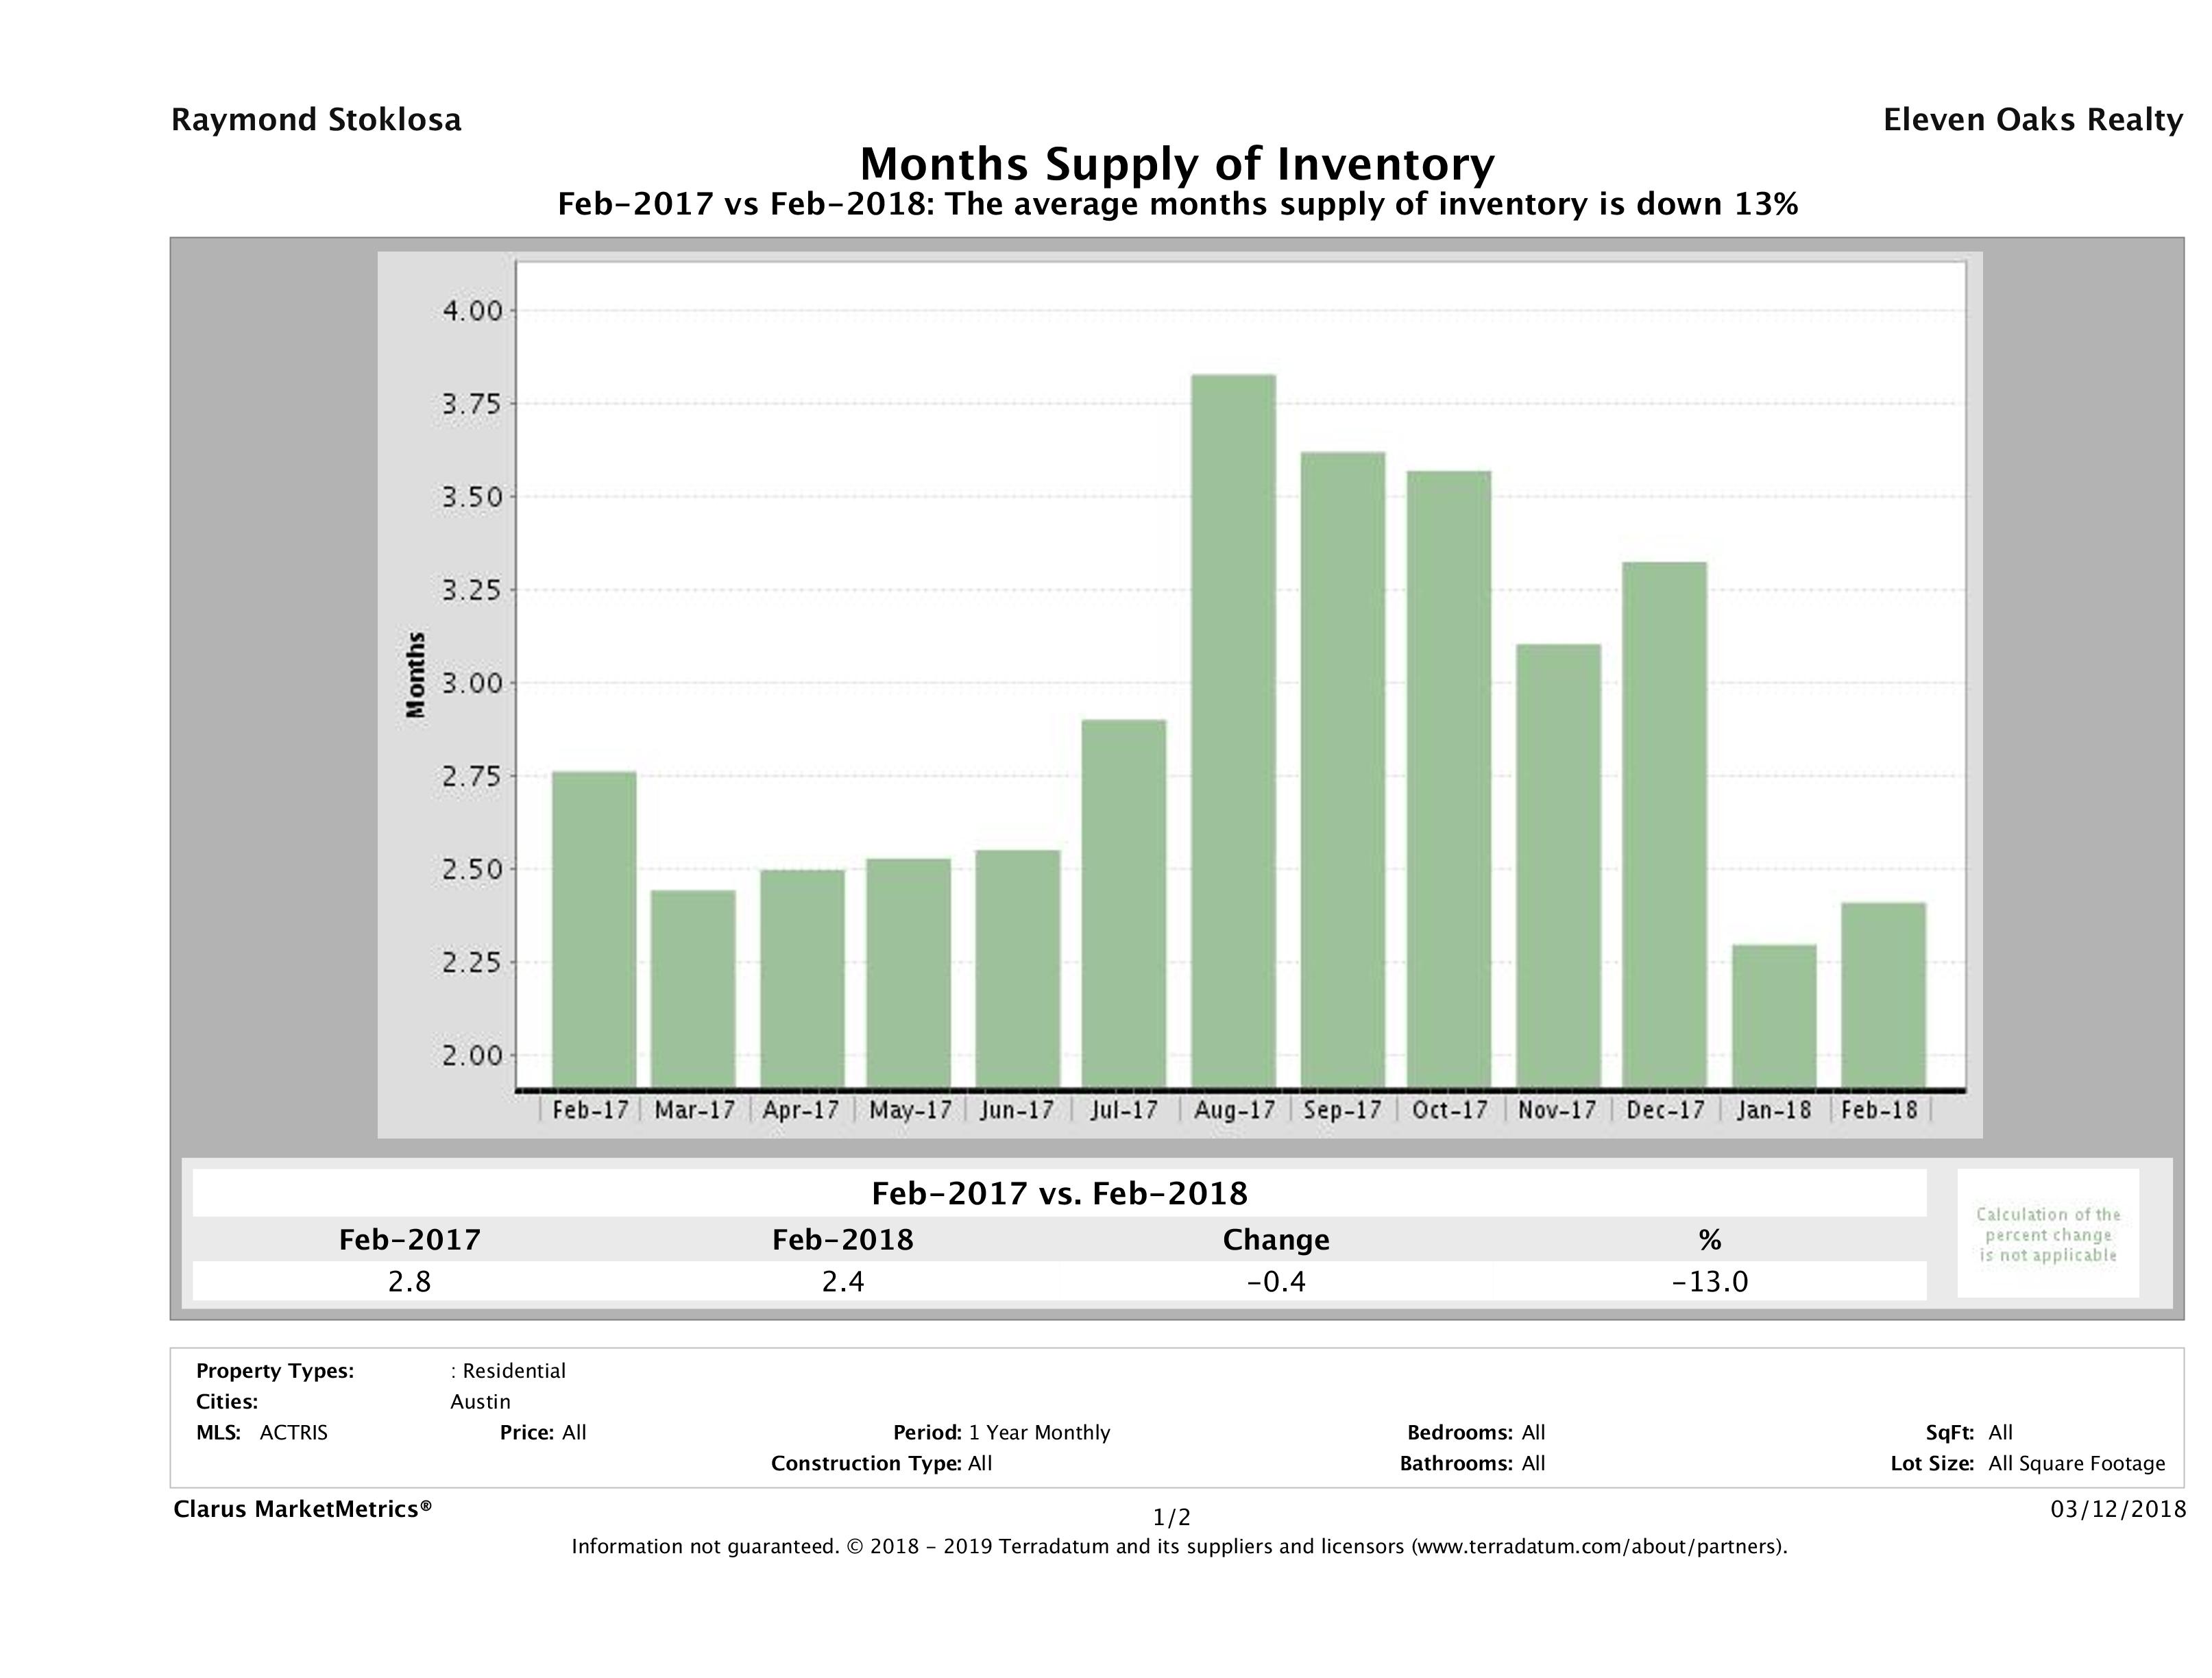Click the Raymond Stoklosa name
The width and height of the screenshot is (2212, 1678).
click(316, 120)
